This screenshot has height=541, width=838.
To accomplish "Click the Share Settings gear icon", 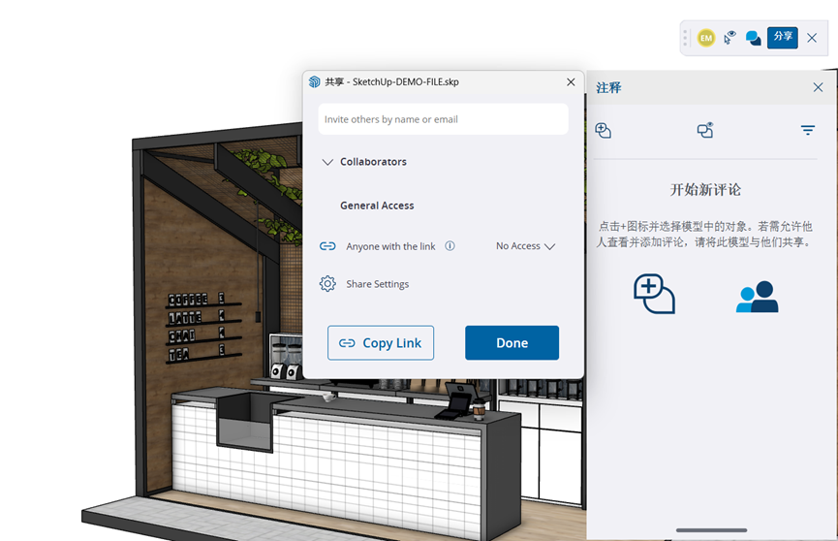I will click(x=327, y=284).
